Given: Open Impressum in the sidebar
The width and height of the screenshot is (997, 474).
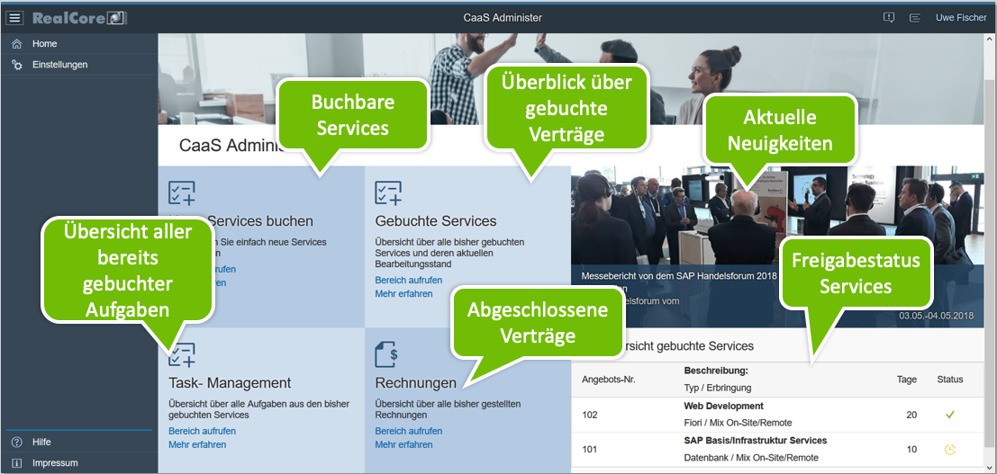Looking at the screenshot, I should (55, 463).
